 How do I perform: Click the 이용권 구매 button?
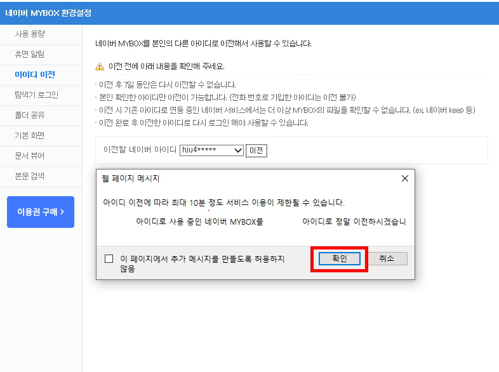(41, 212)
